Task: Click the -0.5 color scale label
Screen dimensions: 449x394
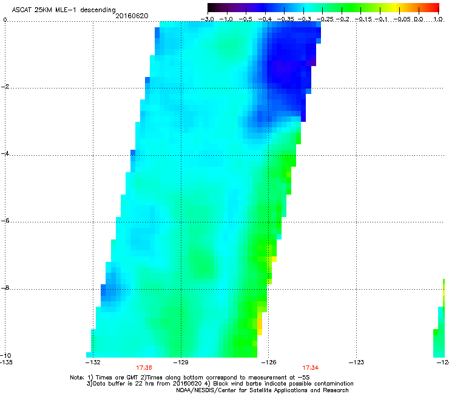Action: click(x=245, y=19)
